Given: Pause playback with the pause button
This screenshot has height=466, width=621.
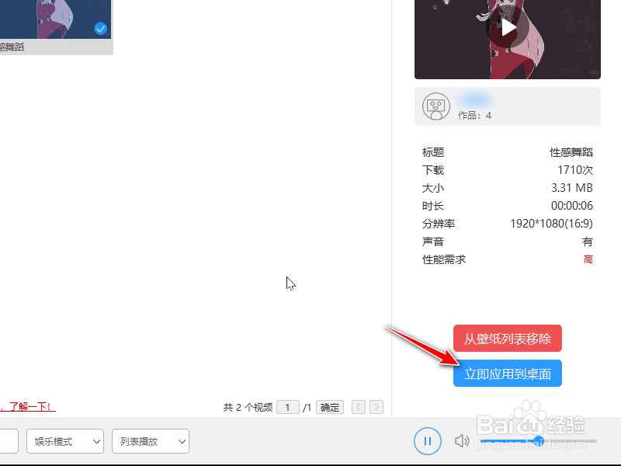Looking at the screenshot, I should coord(428,441).
